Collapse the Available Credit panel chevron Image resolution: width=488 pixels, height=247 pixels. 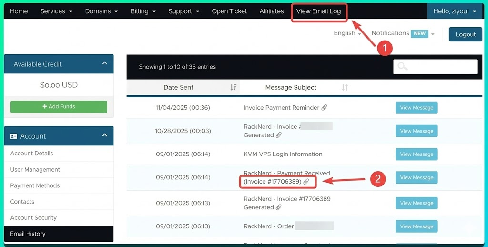point(104,64)
